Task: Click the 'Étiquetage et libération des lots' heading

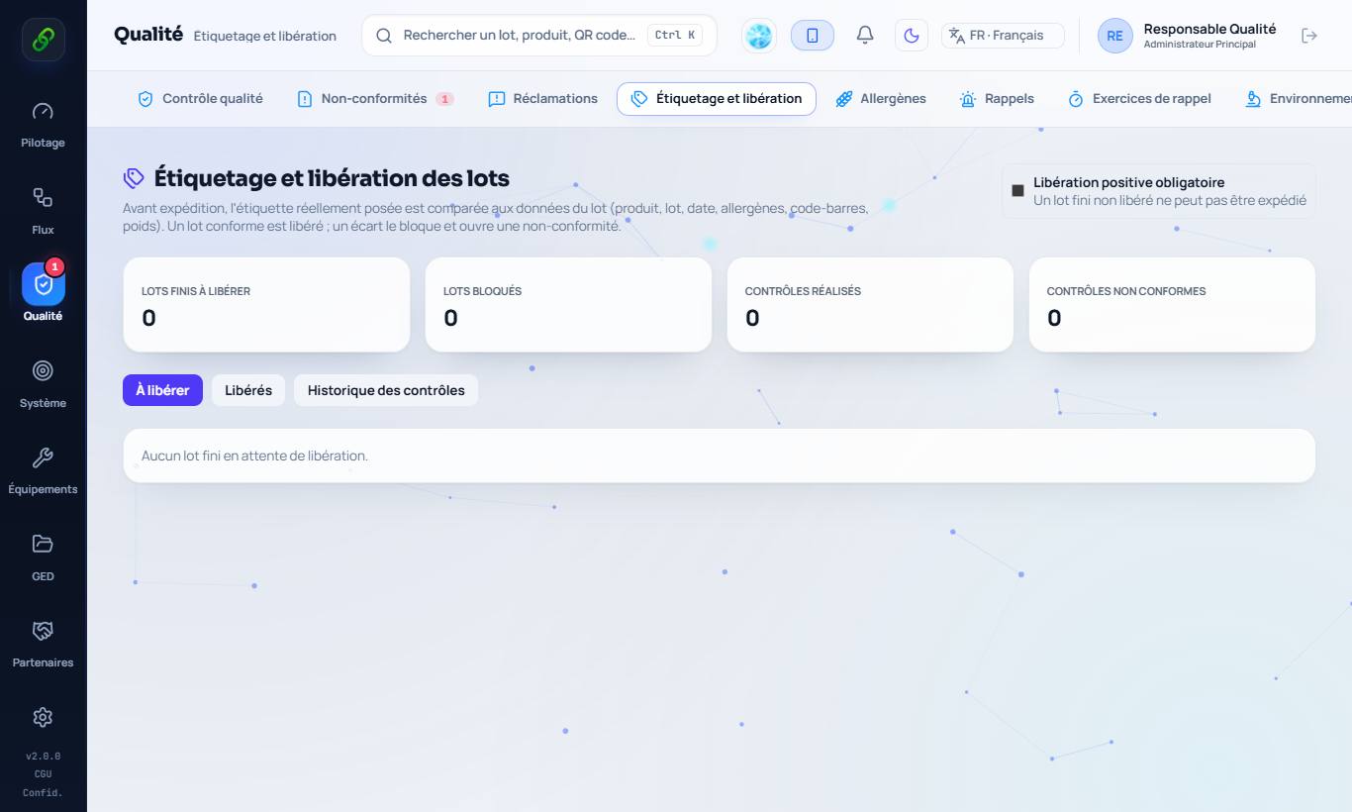Action: (332, 178)
